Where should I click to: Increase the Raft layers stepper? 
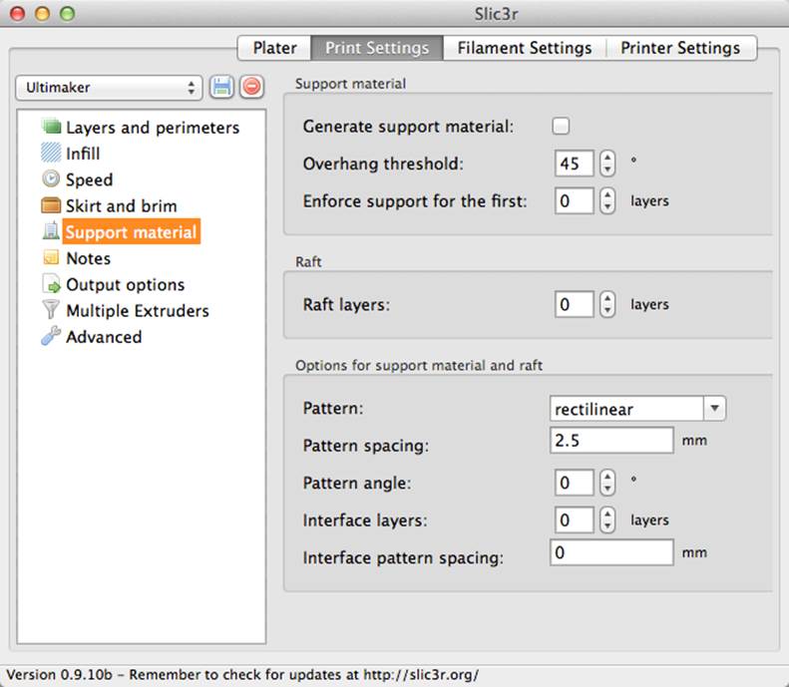pos(607,298)
